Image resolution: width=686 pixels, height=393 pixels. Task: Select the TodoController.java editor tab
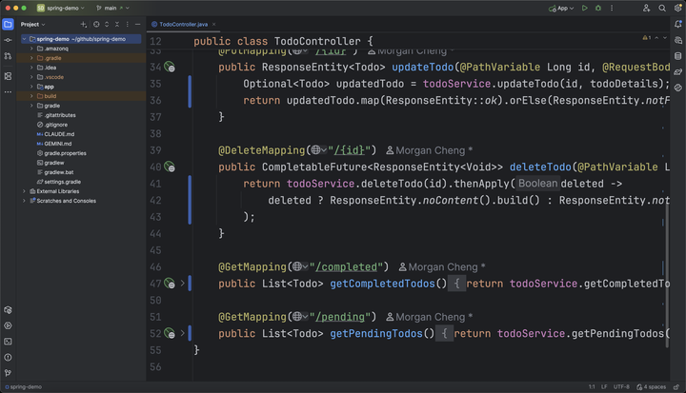183,24
